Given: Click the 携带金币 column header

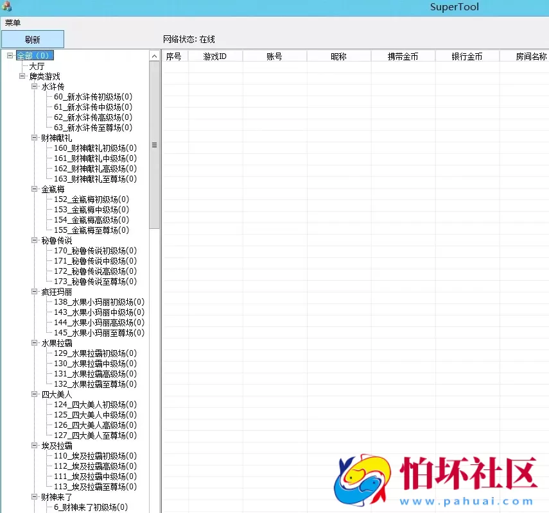Looking at the screenshot, I should point(402,56).
